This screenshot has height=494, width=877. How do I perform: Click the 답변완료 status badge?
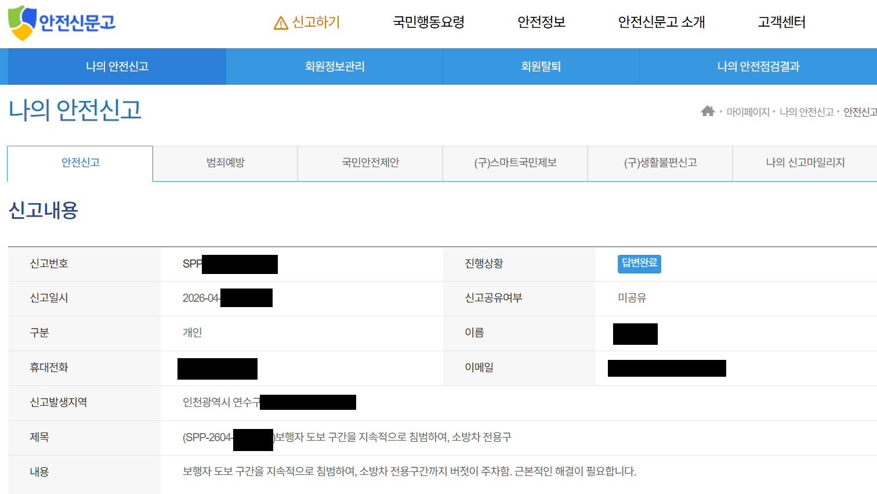coord(639,264)
